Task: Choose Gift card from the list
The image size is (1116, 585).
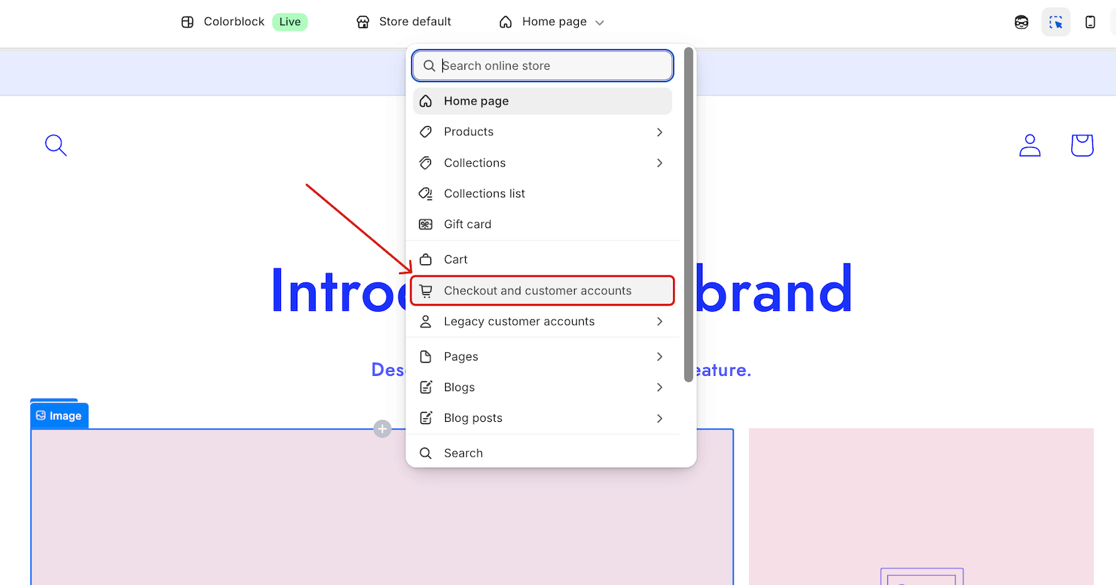Action: [x=467, y=225]
